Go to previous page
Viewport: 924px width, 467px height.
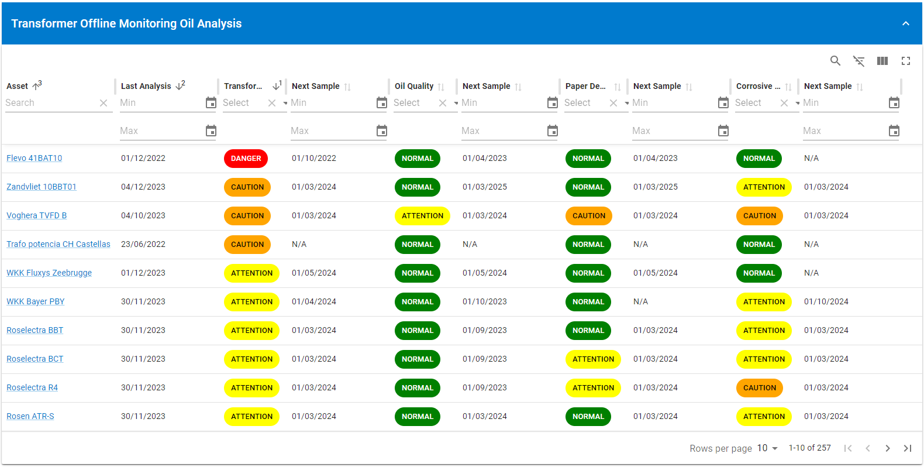(x=868, y=448)
